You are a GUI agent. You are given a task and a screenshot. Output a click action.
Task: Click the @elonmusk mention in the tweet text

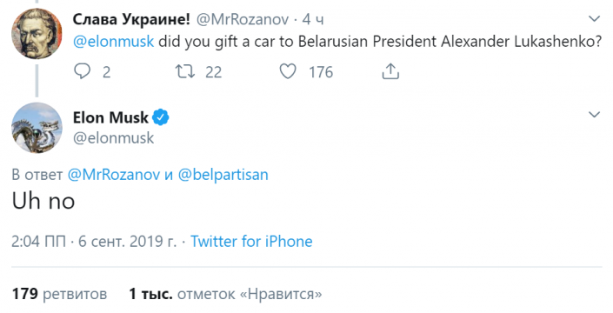113,42
